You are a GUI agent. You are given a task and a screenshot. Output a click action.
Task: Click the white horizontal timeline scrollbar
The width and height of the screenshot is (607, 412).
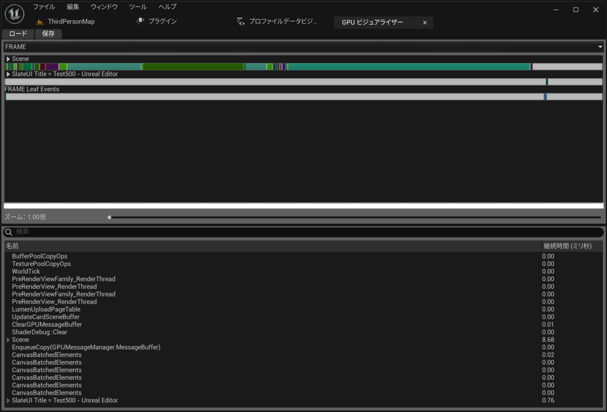(x=303, y=206)
